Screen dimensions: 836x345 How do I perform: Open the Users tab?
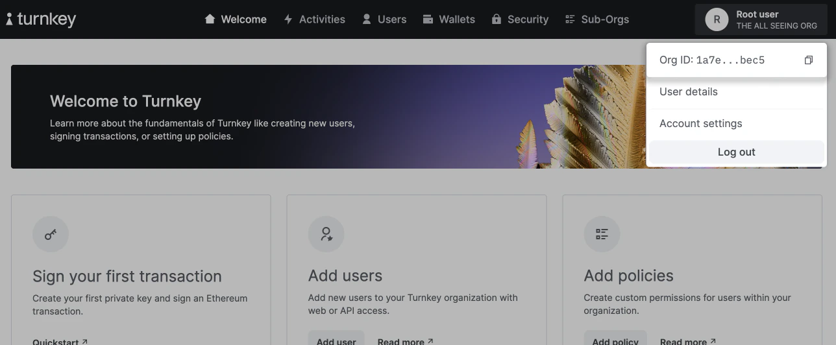click(384, 19)
